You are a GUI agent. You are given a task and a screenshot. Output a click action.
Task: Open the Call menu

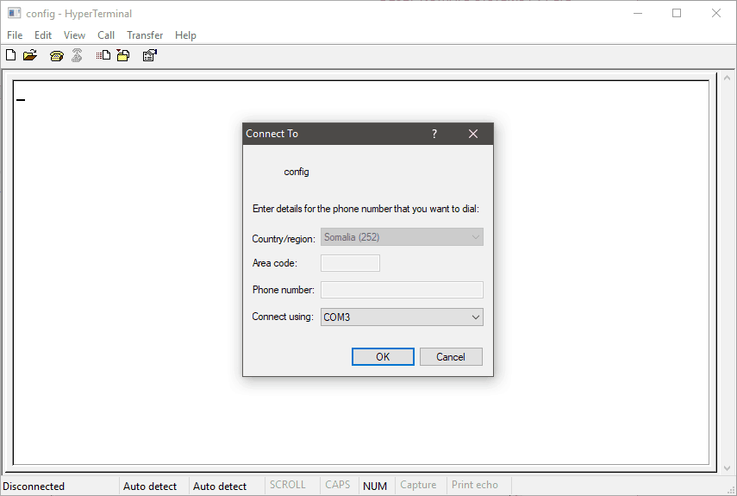[106, 35]
